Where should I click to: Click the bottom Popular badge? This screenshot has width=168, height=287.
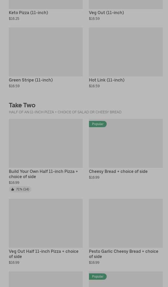[x=98, y=277]
